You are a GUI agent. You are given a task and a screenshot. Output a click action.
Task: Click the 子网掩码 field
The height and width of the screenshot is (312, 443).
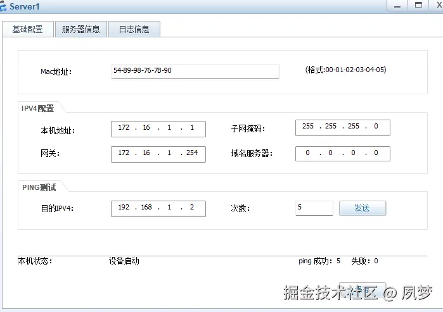pos(343,128)
